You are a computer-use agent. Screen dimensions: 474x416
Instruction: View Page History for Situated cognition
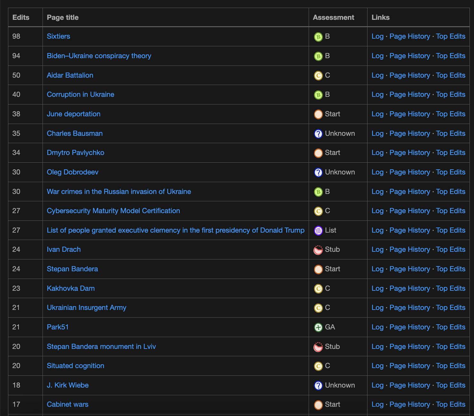[410, 366]
